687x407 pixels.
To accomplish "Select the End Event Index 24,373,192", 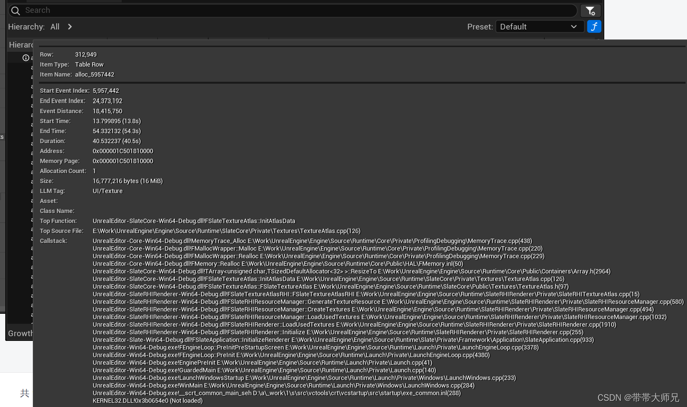I will coord(107,101).
